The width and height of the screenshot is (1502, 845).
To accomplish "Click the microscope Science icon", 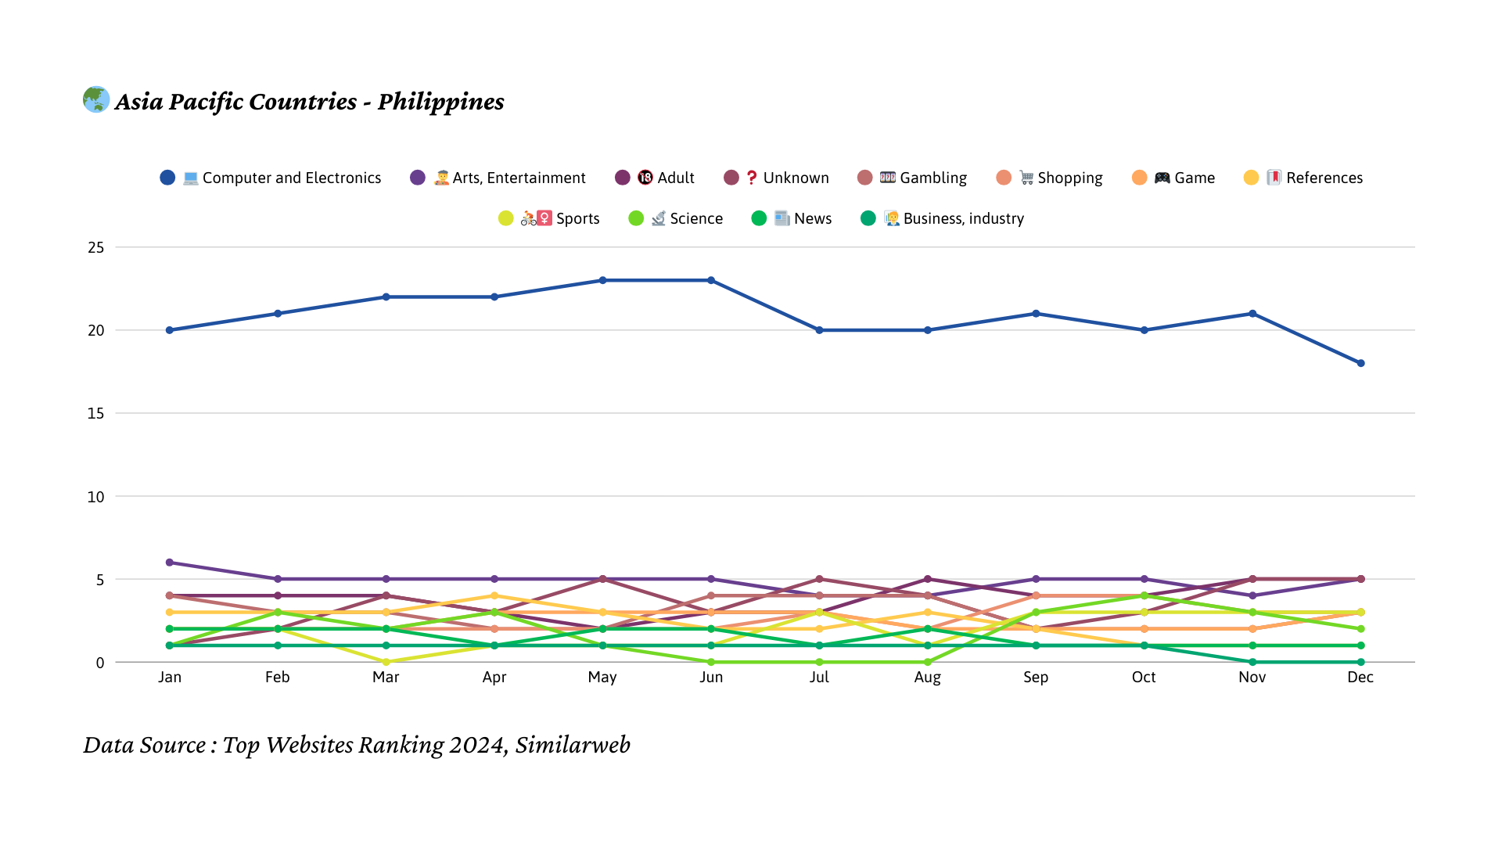I will tap(659, 219).
